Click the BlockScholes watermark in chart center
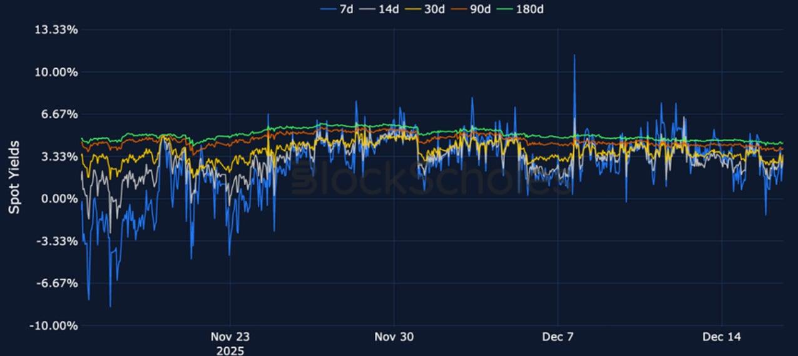 [x=432, y=178]
